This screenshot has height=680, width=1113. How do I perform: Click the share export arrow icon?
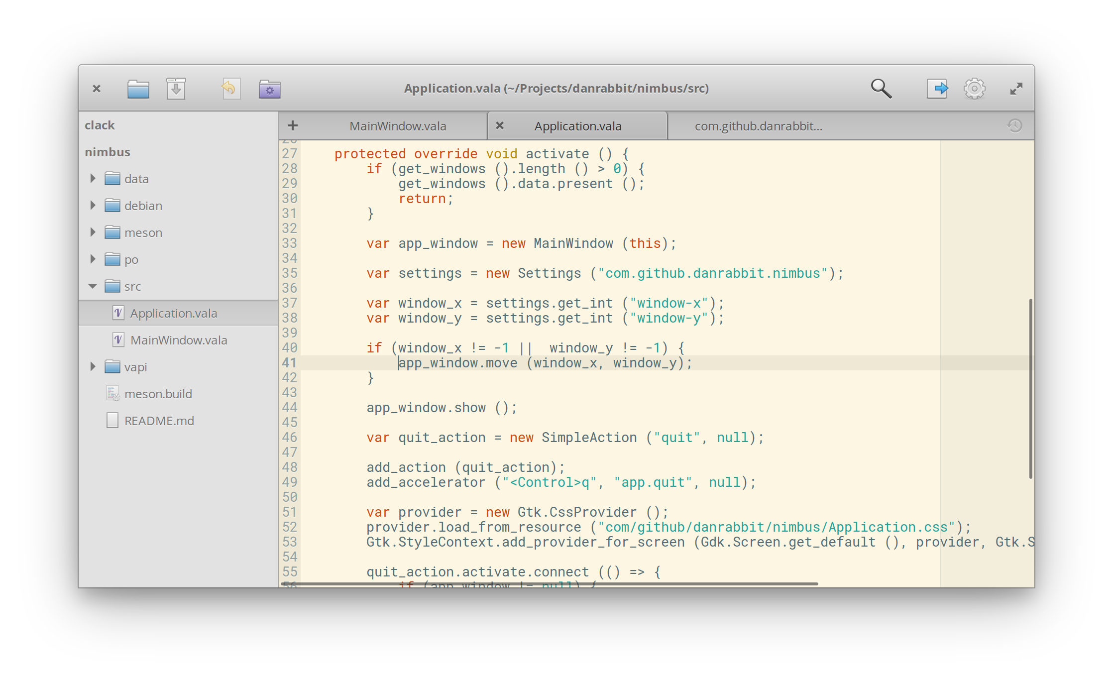click(x=937, y=89)
